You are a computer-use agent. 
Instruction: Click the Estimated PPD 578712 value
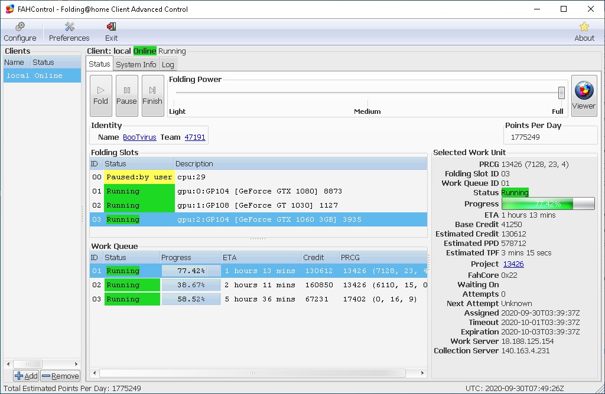[513, 244]
